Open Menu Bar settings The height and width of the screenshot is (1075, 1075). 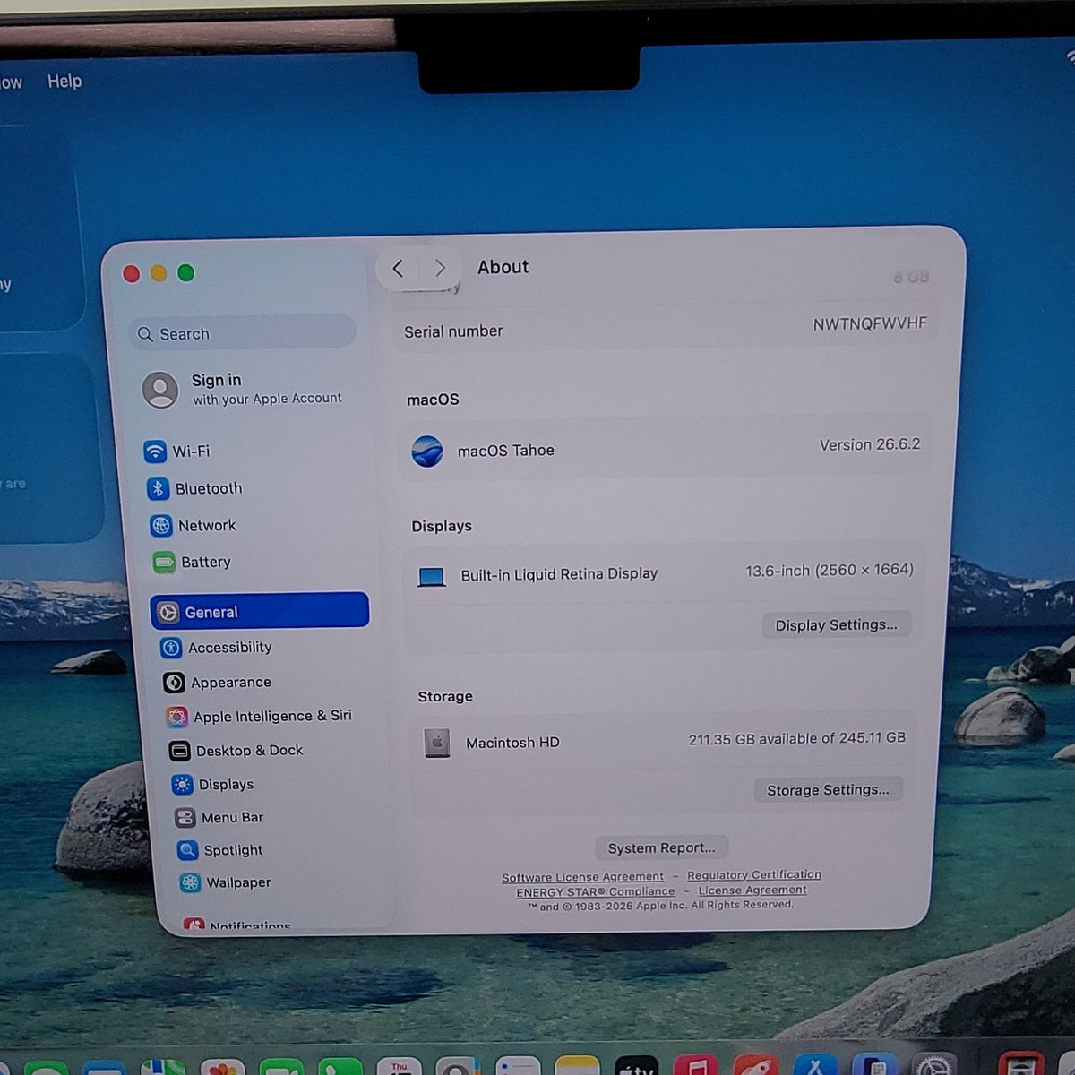(x=219, y=817)
